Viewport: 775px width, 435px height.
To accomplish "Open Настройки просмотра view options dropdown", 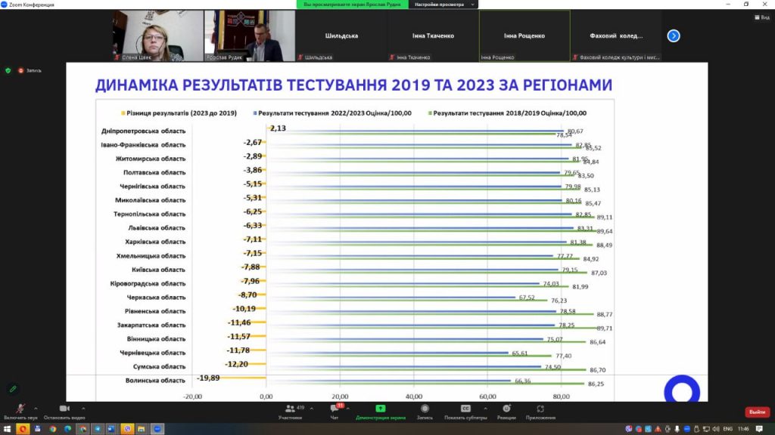I will click(444, 4).
